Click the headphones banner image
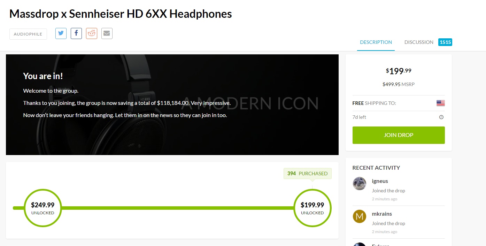This screenshot has width=486, height=246. [x=244, y=132]
